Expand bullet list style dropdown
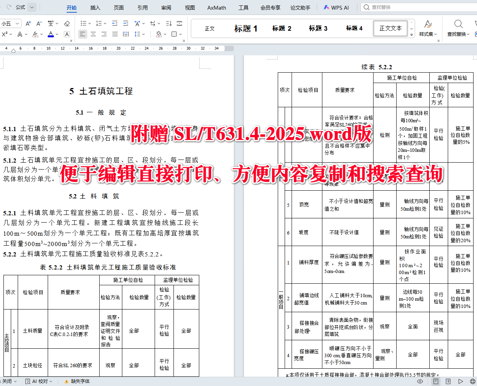The height and width of the screenshot is (386, 477). (89, 23)
